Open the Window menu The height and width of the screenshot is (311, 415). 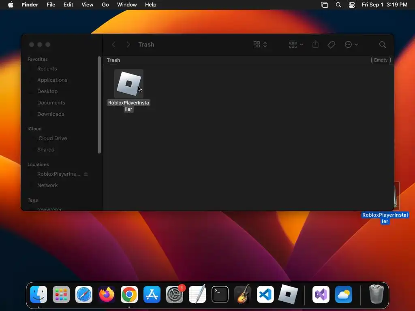pyautogui.click(x=127, y=5)
